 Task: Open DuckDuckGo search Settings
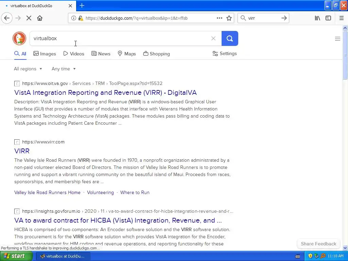(x=225, y=53)
